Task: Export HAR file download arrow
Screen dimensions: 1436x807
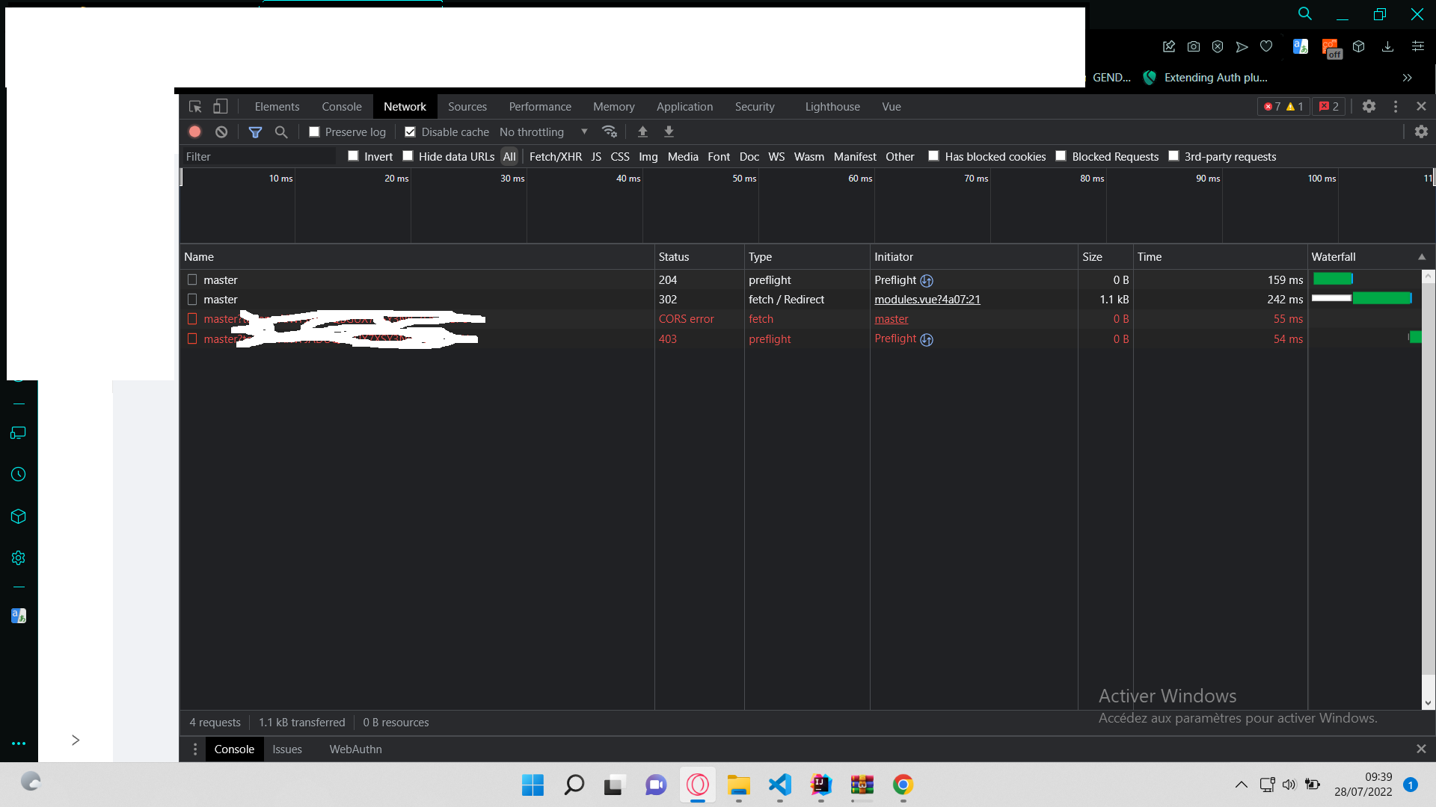Action: (669, 132)
